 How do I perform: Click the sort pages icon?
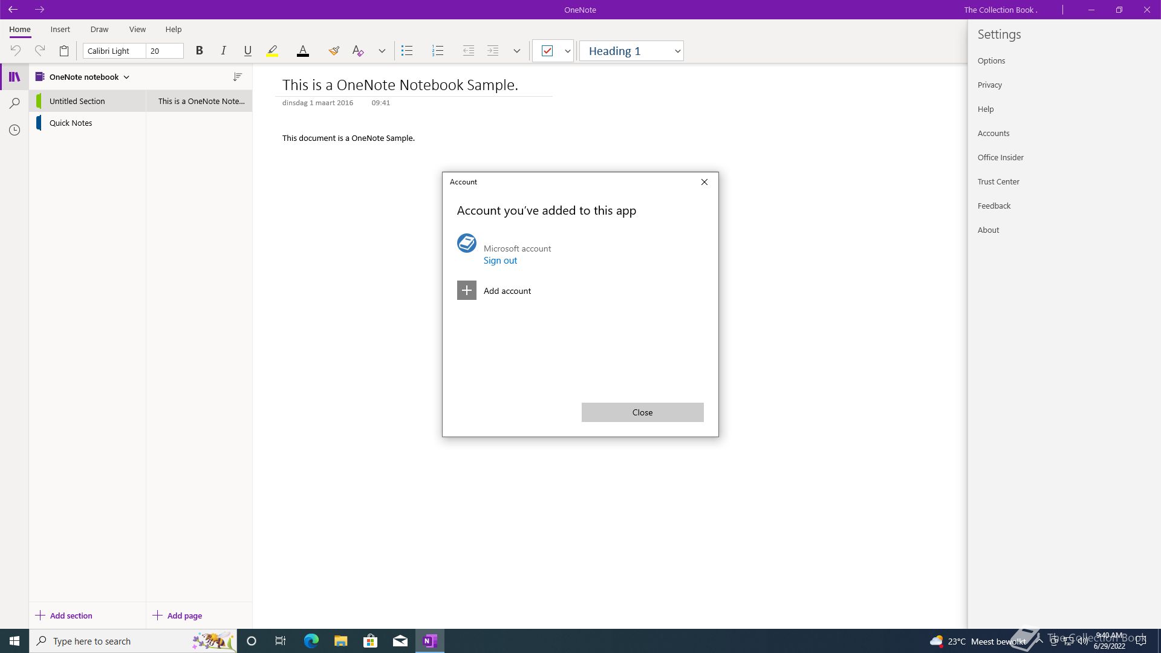pyautogui.click(x=238, y=77)
